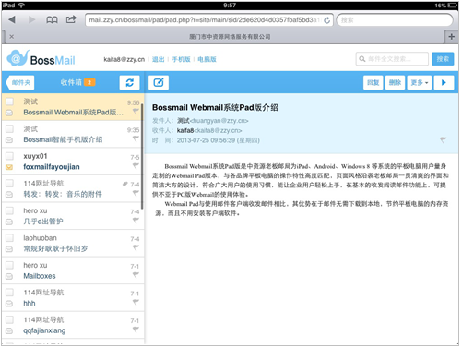This screenshot has height=348, width=462.
Task: Flag the laohuoban email
Action: point(136,247)
